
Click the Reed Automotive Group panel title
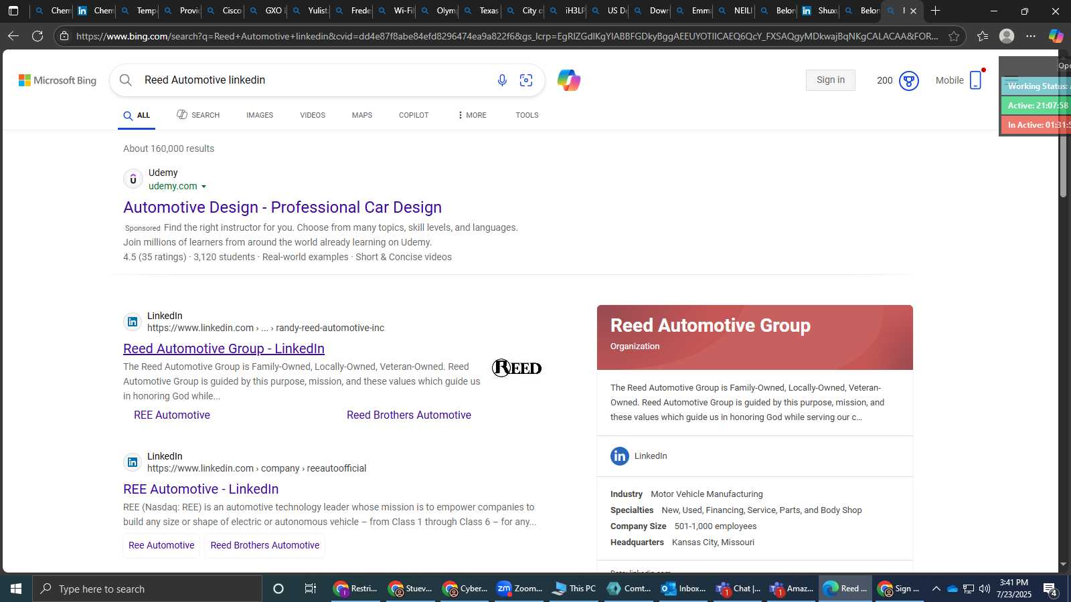(710, 326)
